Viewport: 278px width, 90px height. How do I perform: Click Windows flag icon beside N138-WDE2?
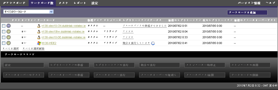39,43
